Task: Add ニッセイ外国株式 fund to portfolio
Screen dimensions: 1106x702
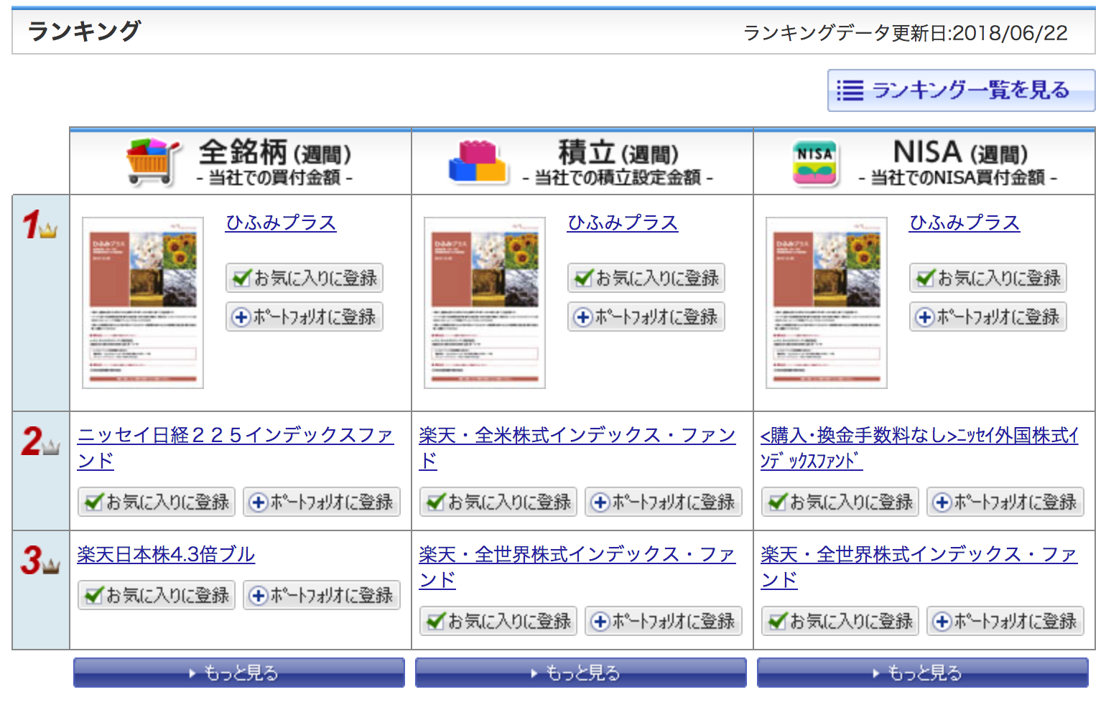Action: tap(1005, 502)
